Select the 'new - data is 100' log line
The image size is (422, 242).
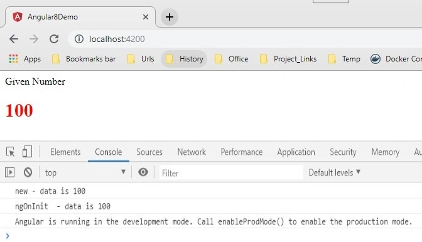tap(50, 191)
